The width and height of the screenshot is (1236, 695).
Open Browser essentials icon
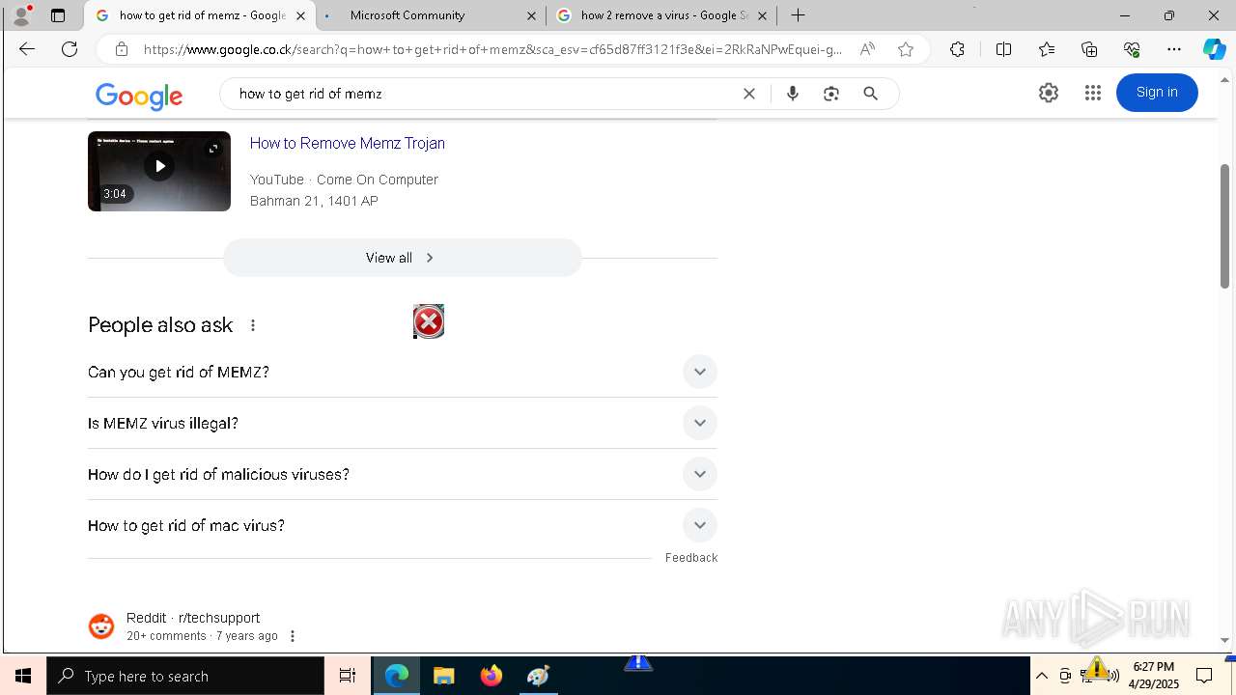tap(1132, 49)
